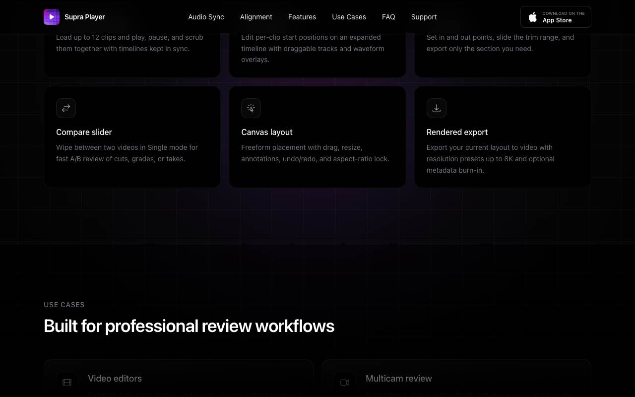Click the 'Wipe between two videos' description
635x397 pixels.
(127, 153)
